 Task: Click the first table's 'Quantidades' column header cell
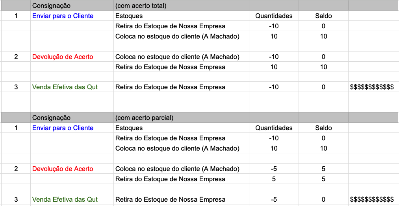(274, 16)
